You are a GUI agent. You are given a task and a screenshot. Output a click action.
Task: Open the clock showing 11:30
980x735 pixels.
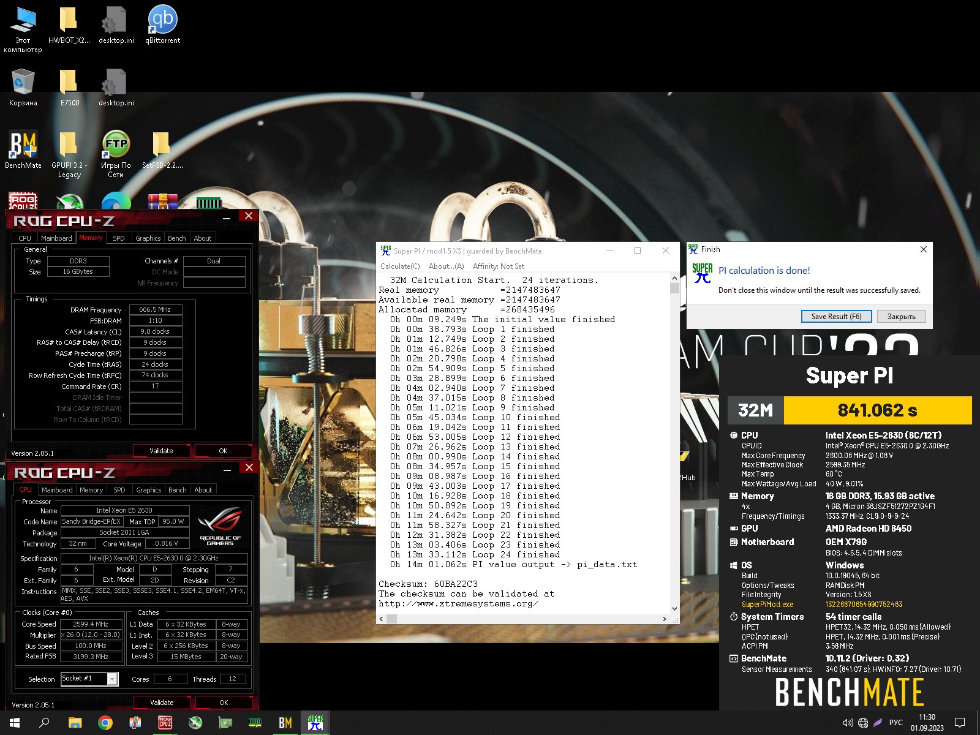pos(927,723)
